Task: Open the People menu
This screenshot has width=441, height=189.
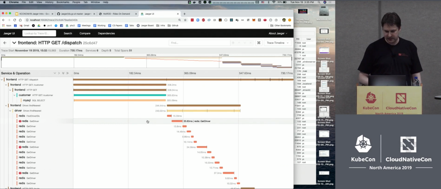Action: (x=76, y=2)
